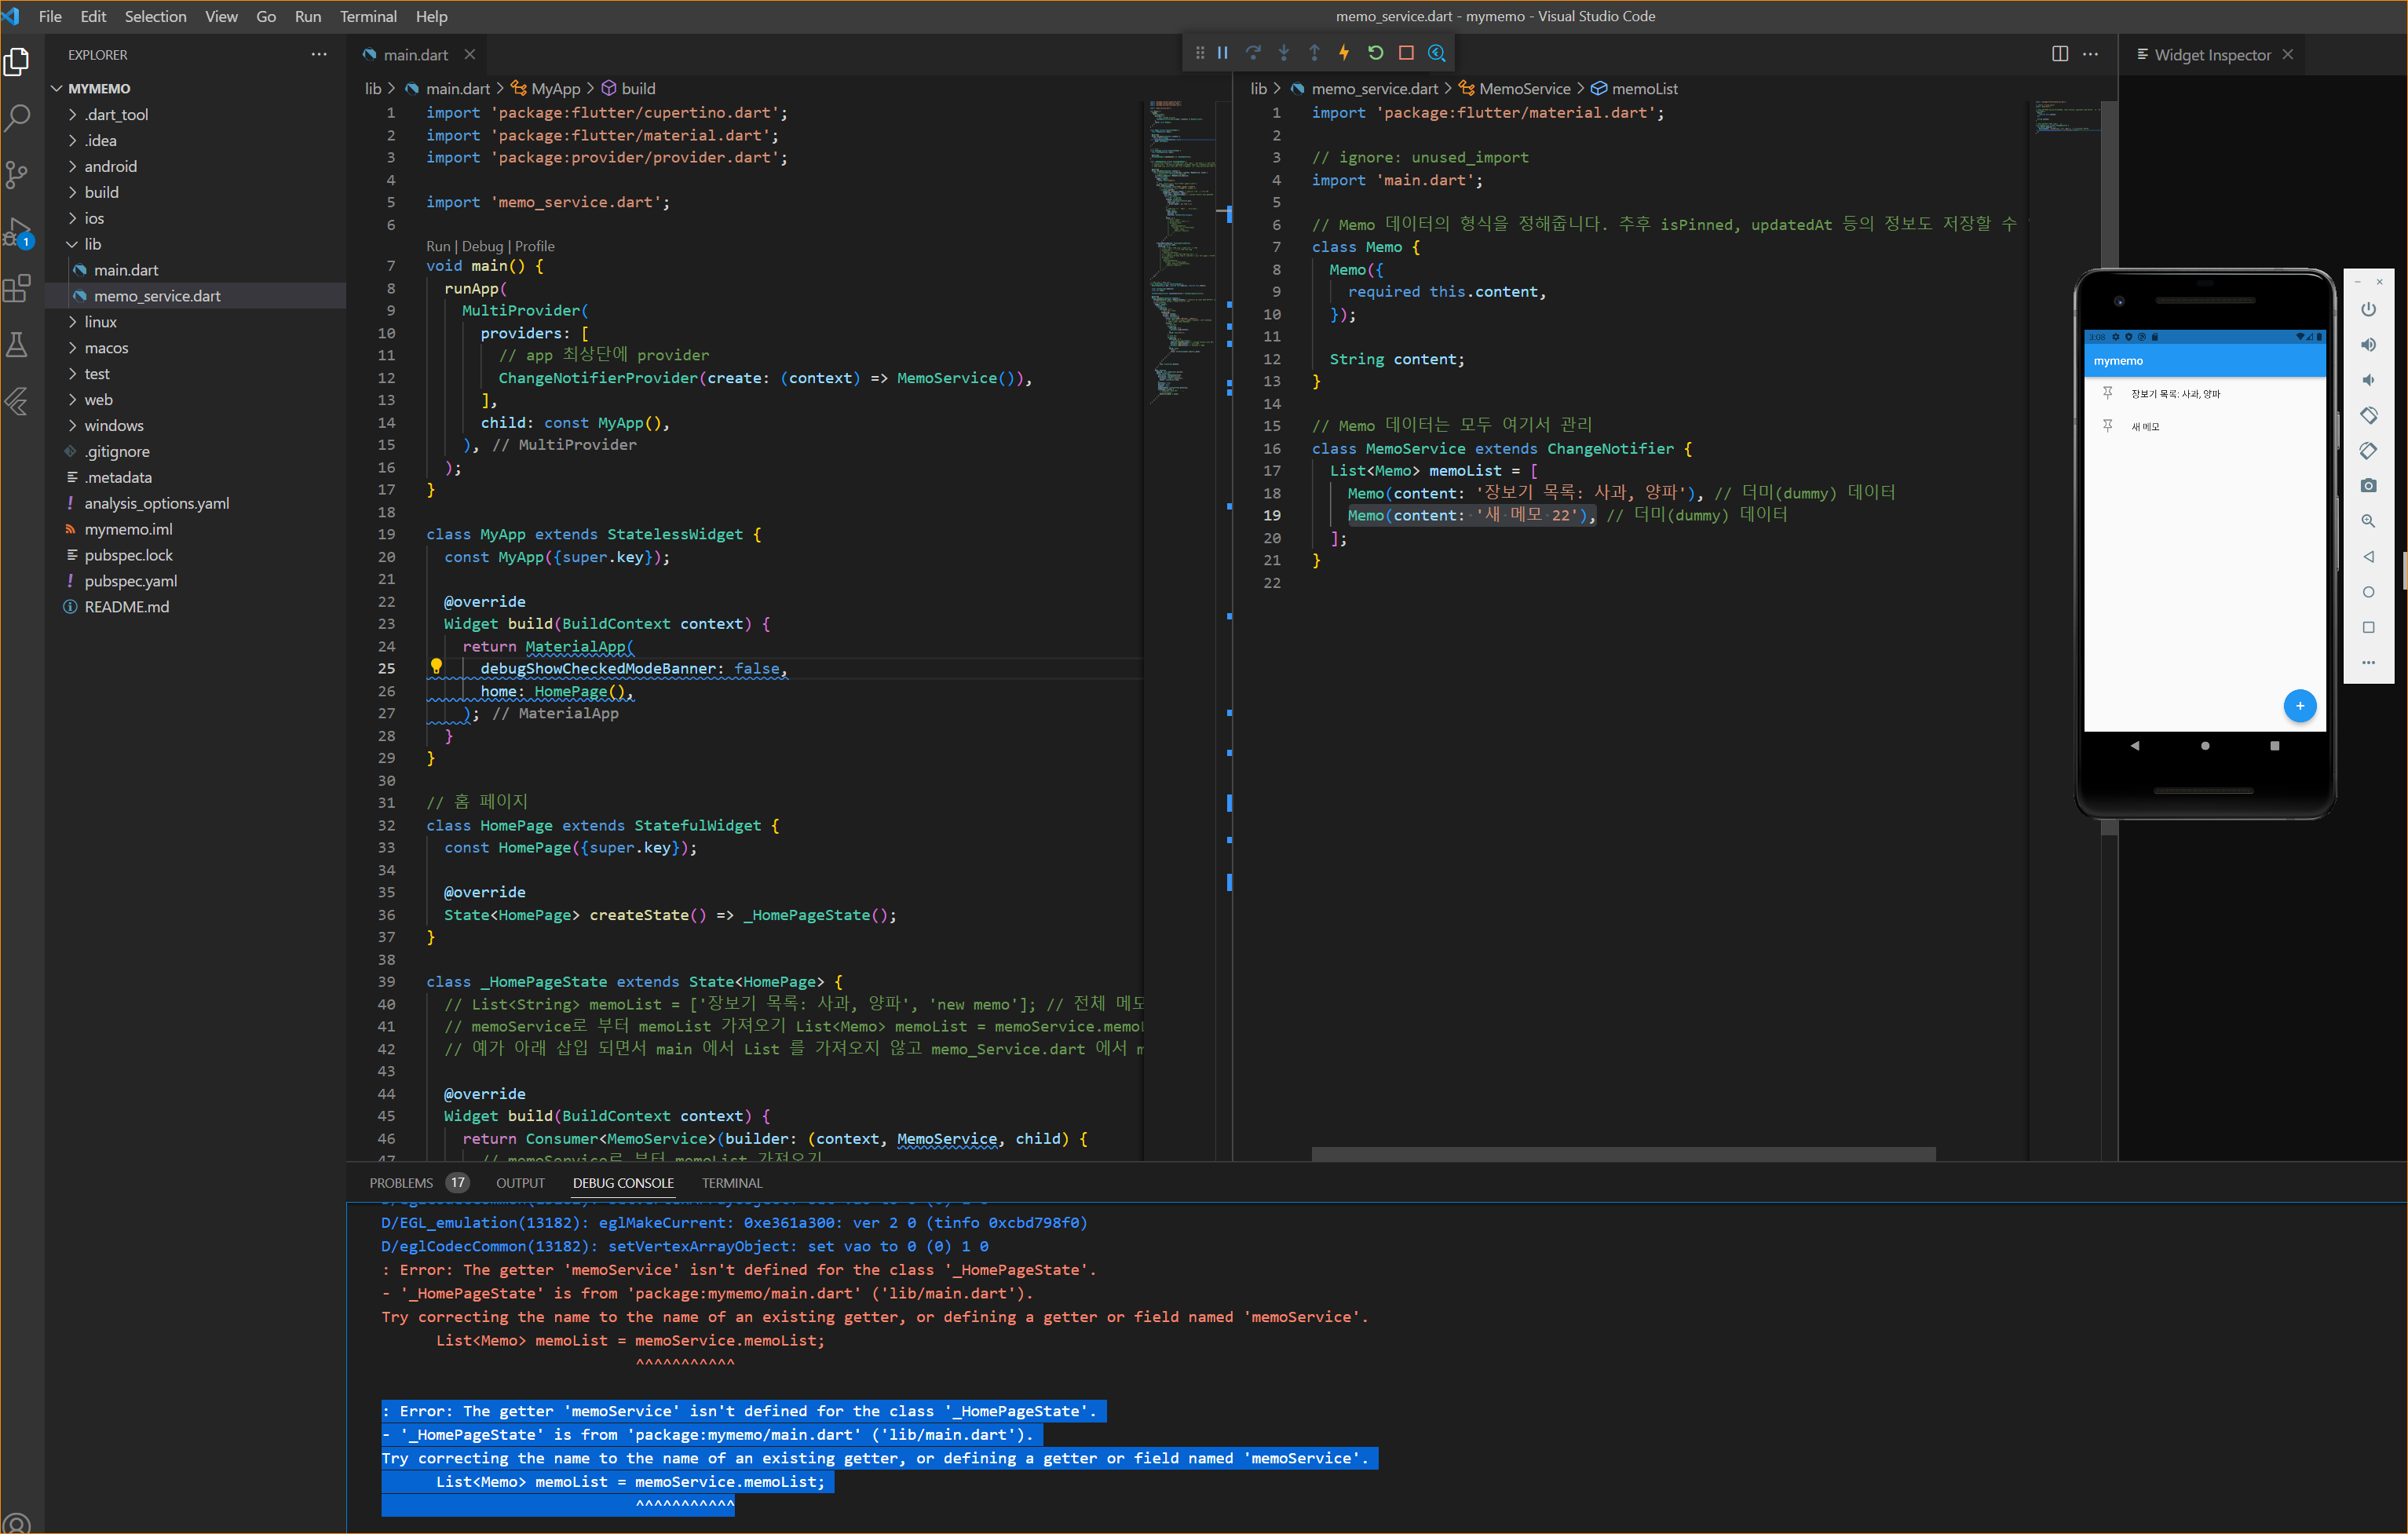This screenshot has width=2408, height=1534.
Task: Tap the blue plus floating button in app
Action: coord(2299,706)
